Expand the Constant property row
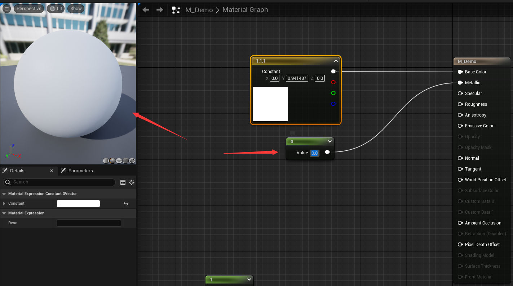513x286 pixels. (4, 204)
